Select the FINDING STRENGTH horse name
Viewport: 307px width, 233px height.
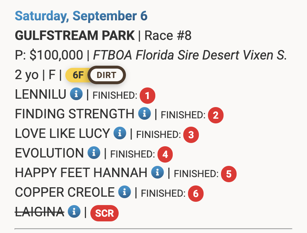(x=74, y=114)
